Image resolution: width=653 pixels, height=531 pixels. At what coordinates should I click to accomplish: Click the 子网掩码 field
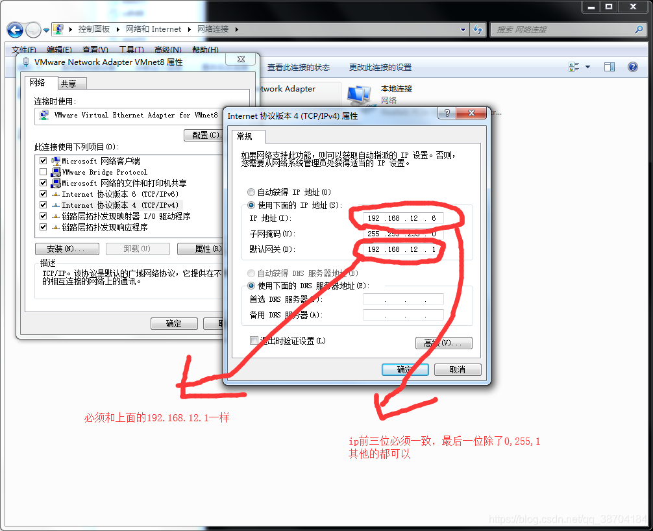pos(403,234)
